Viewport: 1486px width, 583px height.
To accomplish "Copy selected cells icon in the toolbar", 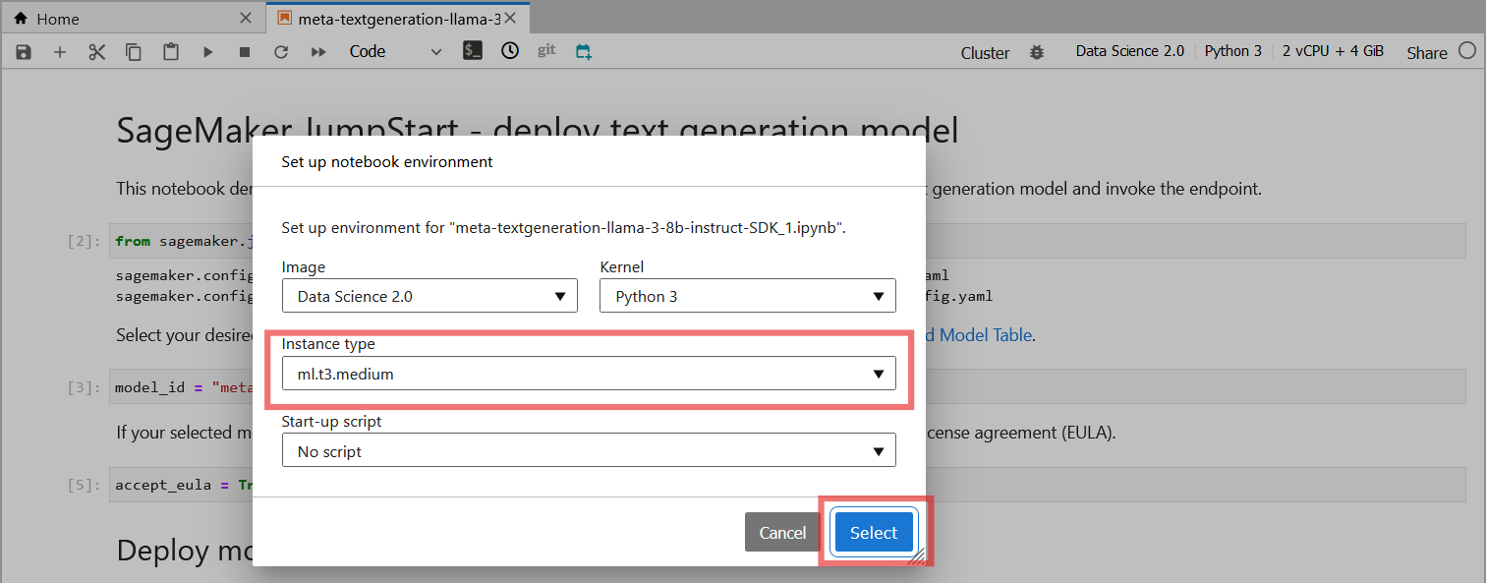I will tap(134, 52).
